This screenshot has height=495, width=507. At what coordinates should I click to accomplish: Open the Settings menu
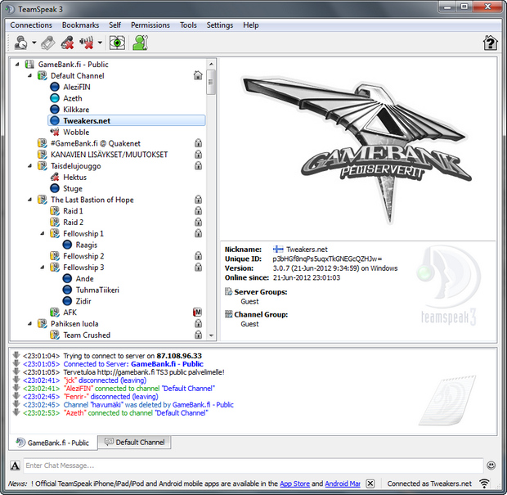tap(220, 25)
